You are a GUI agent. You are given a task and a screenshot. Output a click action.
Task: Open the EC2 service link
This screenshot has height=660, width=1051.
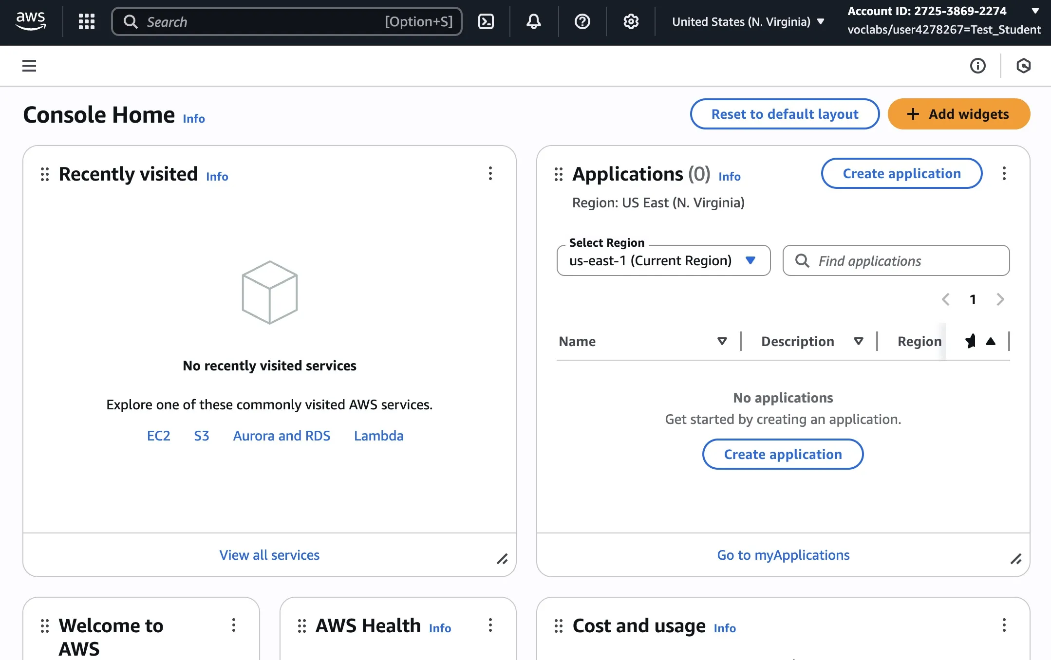tap(159, 436)
